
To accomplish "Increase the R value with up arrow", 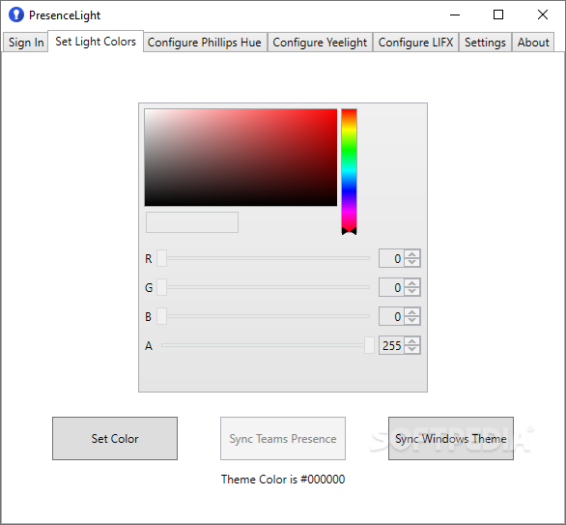I will click(x=411, y=254).
